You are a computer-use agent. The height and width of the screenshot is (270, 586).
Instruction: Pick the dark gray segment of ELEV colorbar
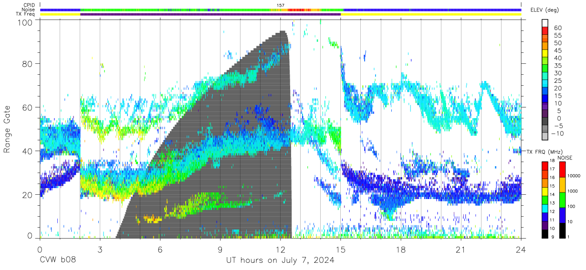pos(545,120)
